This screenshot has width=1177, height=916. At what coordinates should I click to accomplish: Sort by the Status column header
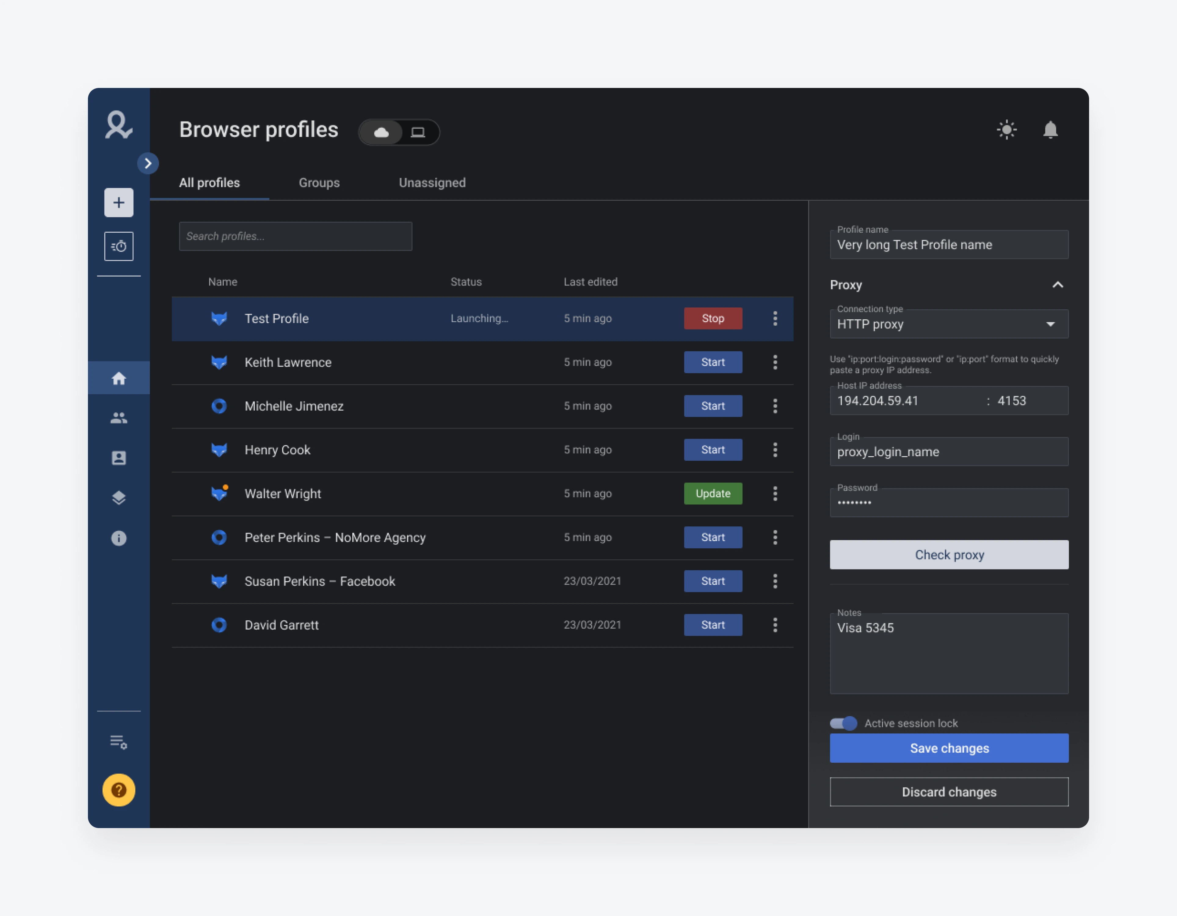[466, 282]
